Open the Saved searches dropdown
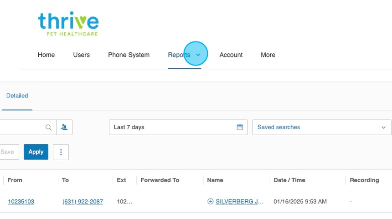This screenshot has width=392, height=219. (x=321, y=127)
